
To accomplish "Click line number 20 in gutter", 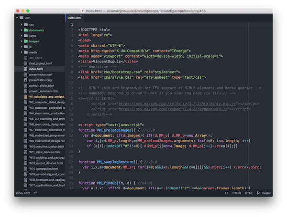I will click(71, 125).
